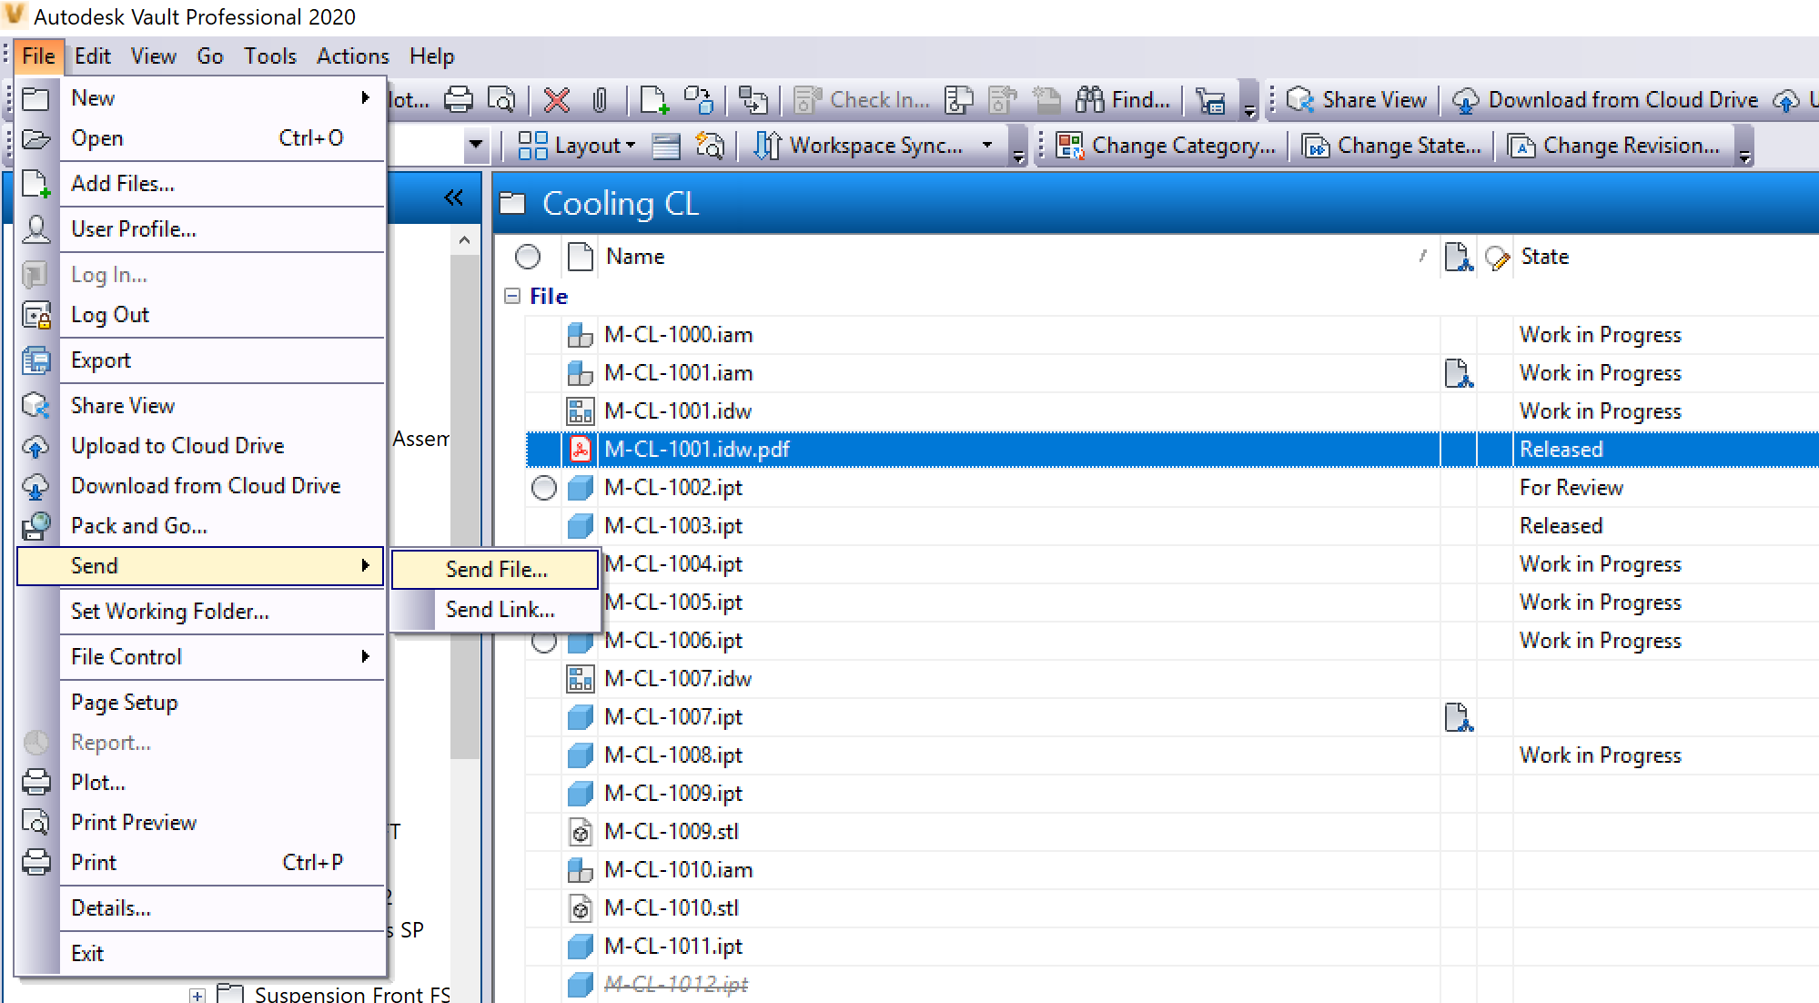Select Pack and Go in File menu
1819x1003 pixels.
click(x=222, y=526)
